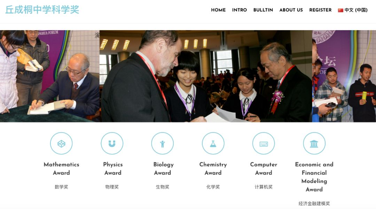Click the Biology Award person icon
Viewport: 376px width, 209px height.
pos(163,143)
